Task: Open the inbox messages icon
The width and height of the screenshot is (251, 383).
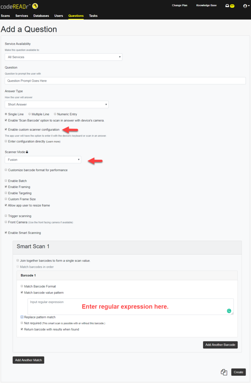Action: click(227, 5)
